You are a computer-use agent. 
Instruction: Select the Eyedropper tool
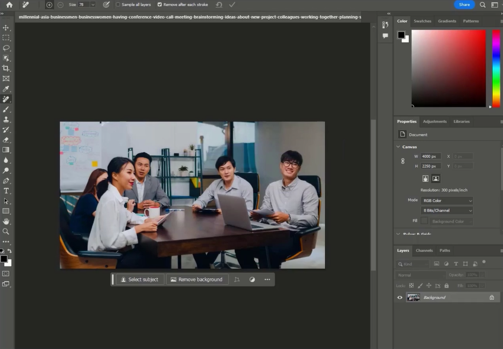point(6,89)
